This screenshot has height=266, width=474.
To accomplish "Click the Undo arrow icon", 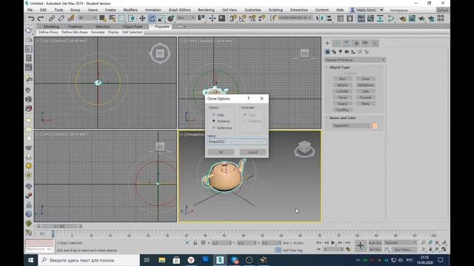I will click(x=31, y=18).
